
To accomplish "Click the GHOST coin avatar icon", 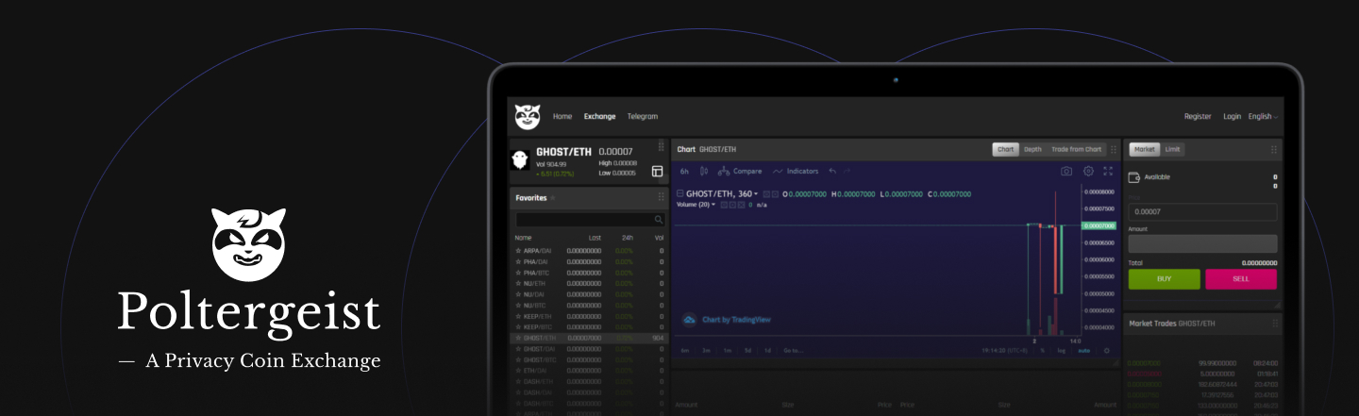I will [520, 160].
